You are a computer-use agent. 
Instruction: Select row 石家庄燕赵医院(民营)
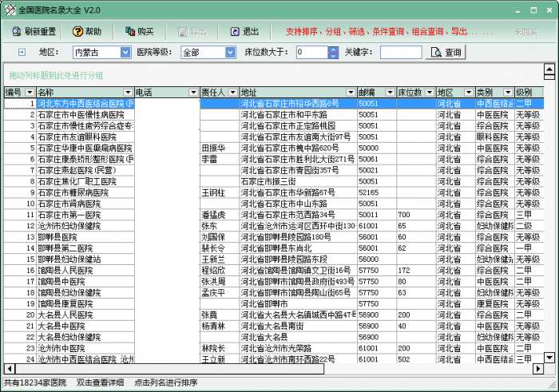274,170
